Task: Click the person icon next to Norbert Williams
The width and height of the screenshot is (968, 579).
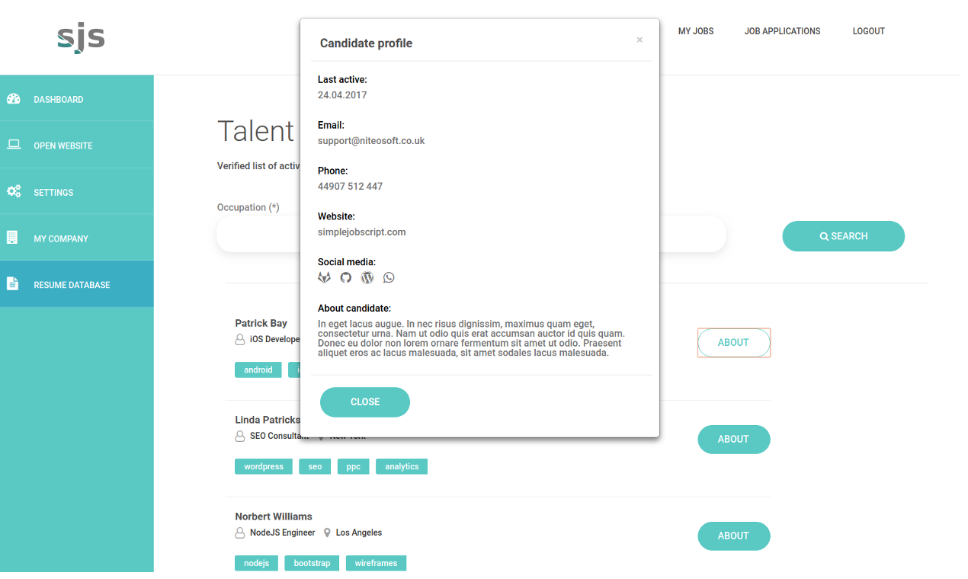Action: (x=239, y=533)
